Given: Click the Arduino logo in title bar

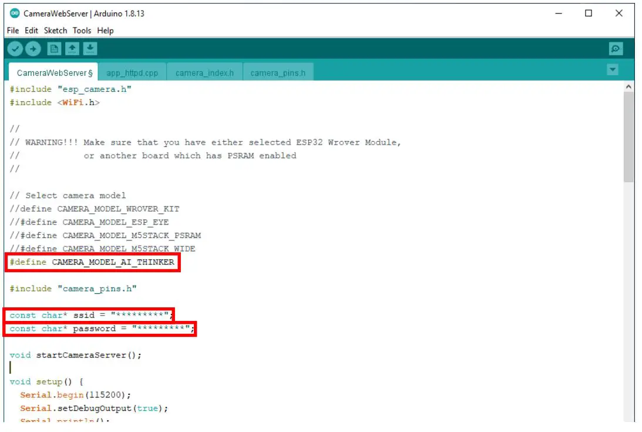Looking at the screenshot, I should coord(15,13).
